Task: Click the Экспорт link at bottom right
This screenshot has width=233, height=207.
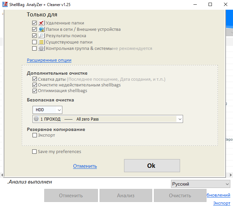Action: pos(222,203)
